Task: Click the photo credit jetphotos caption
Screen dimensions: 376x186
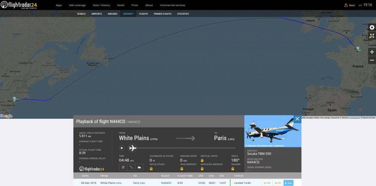Action: [264, 145]
